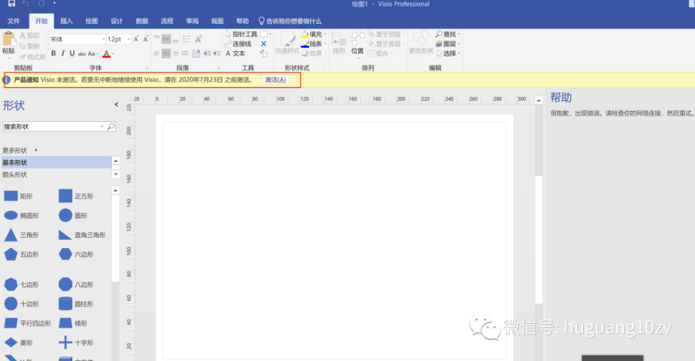Viewport: 695px width, 361px height.
Task: Toggle Bold formatting
Action: pyautogui.click(x=53, y=54)
